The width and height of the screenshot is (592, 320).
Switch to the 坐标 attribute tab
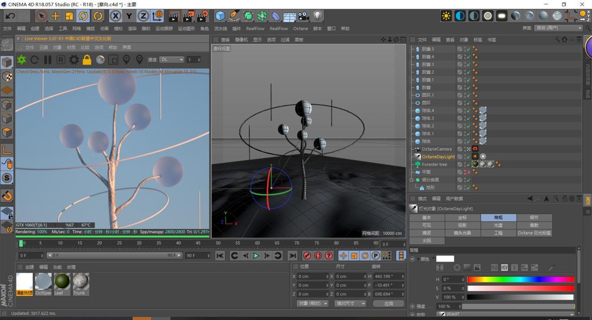pyautogui.click(x=463, y=218)
